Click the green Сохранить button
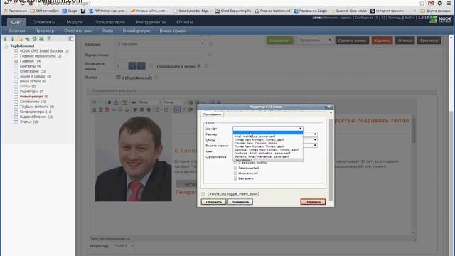455x256 pixels. pyautogui.click(x=280, y=41)
